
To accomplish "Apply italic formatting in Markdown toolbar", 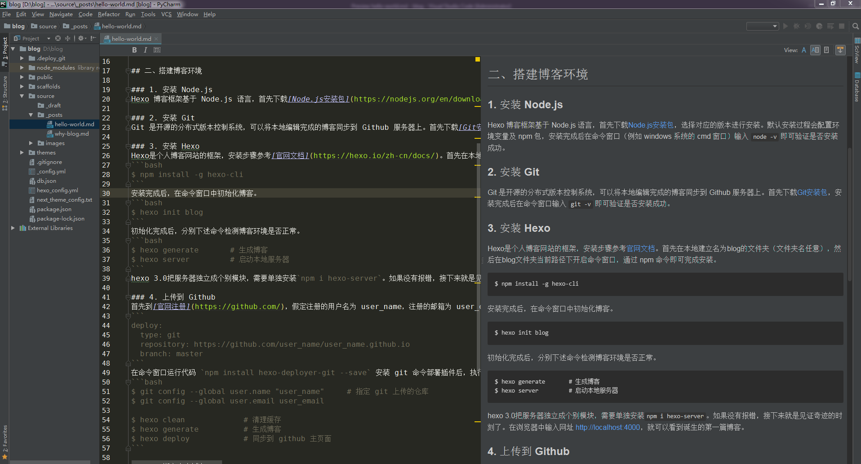I will pyautogui.click(x=145, y=50).
